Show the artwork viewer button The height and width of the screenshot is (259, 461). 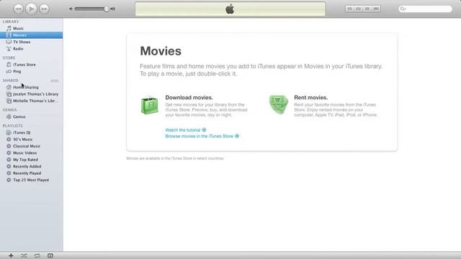[50, 256]
